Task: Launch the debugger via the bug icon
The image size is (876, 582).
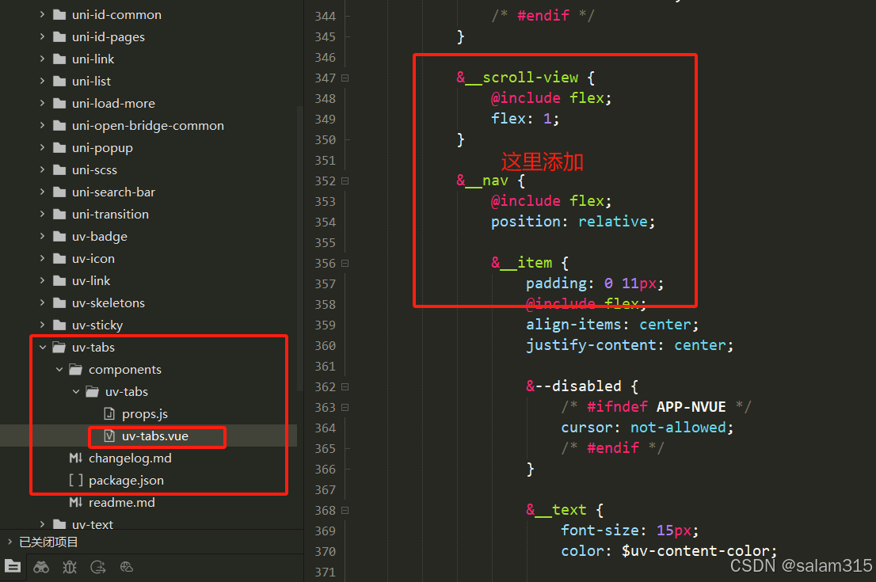Action: click(x=69, y=567)
